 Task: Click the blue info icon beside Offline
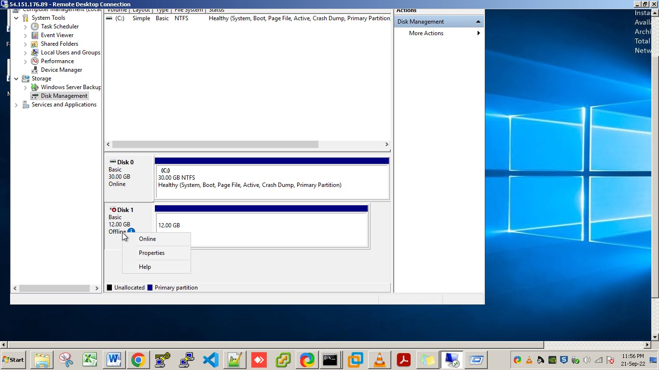pos(131,231)
